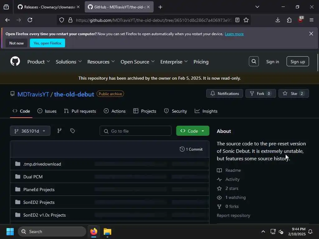
Task: Expand the Resources navigation menu
Action: point(101,62)
